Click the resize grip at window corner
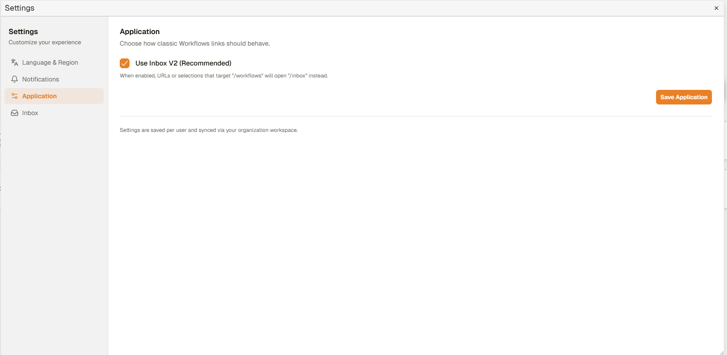The image size is (727, 355). point(722,352)
